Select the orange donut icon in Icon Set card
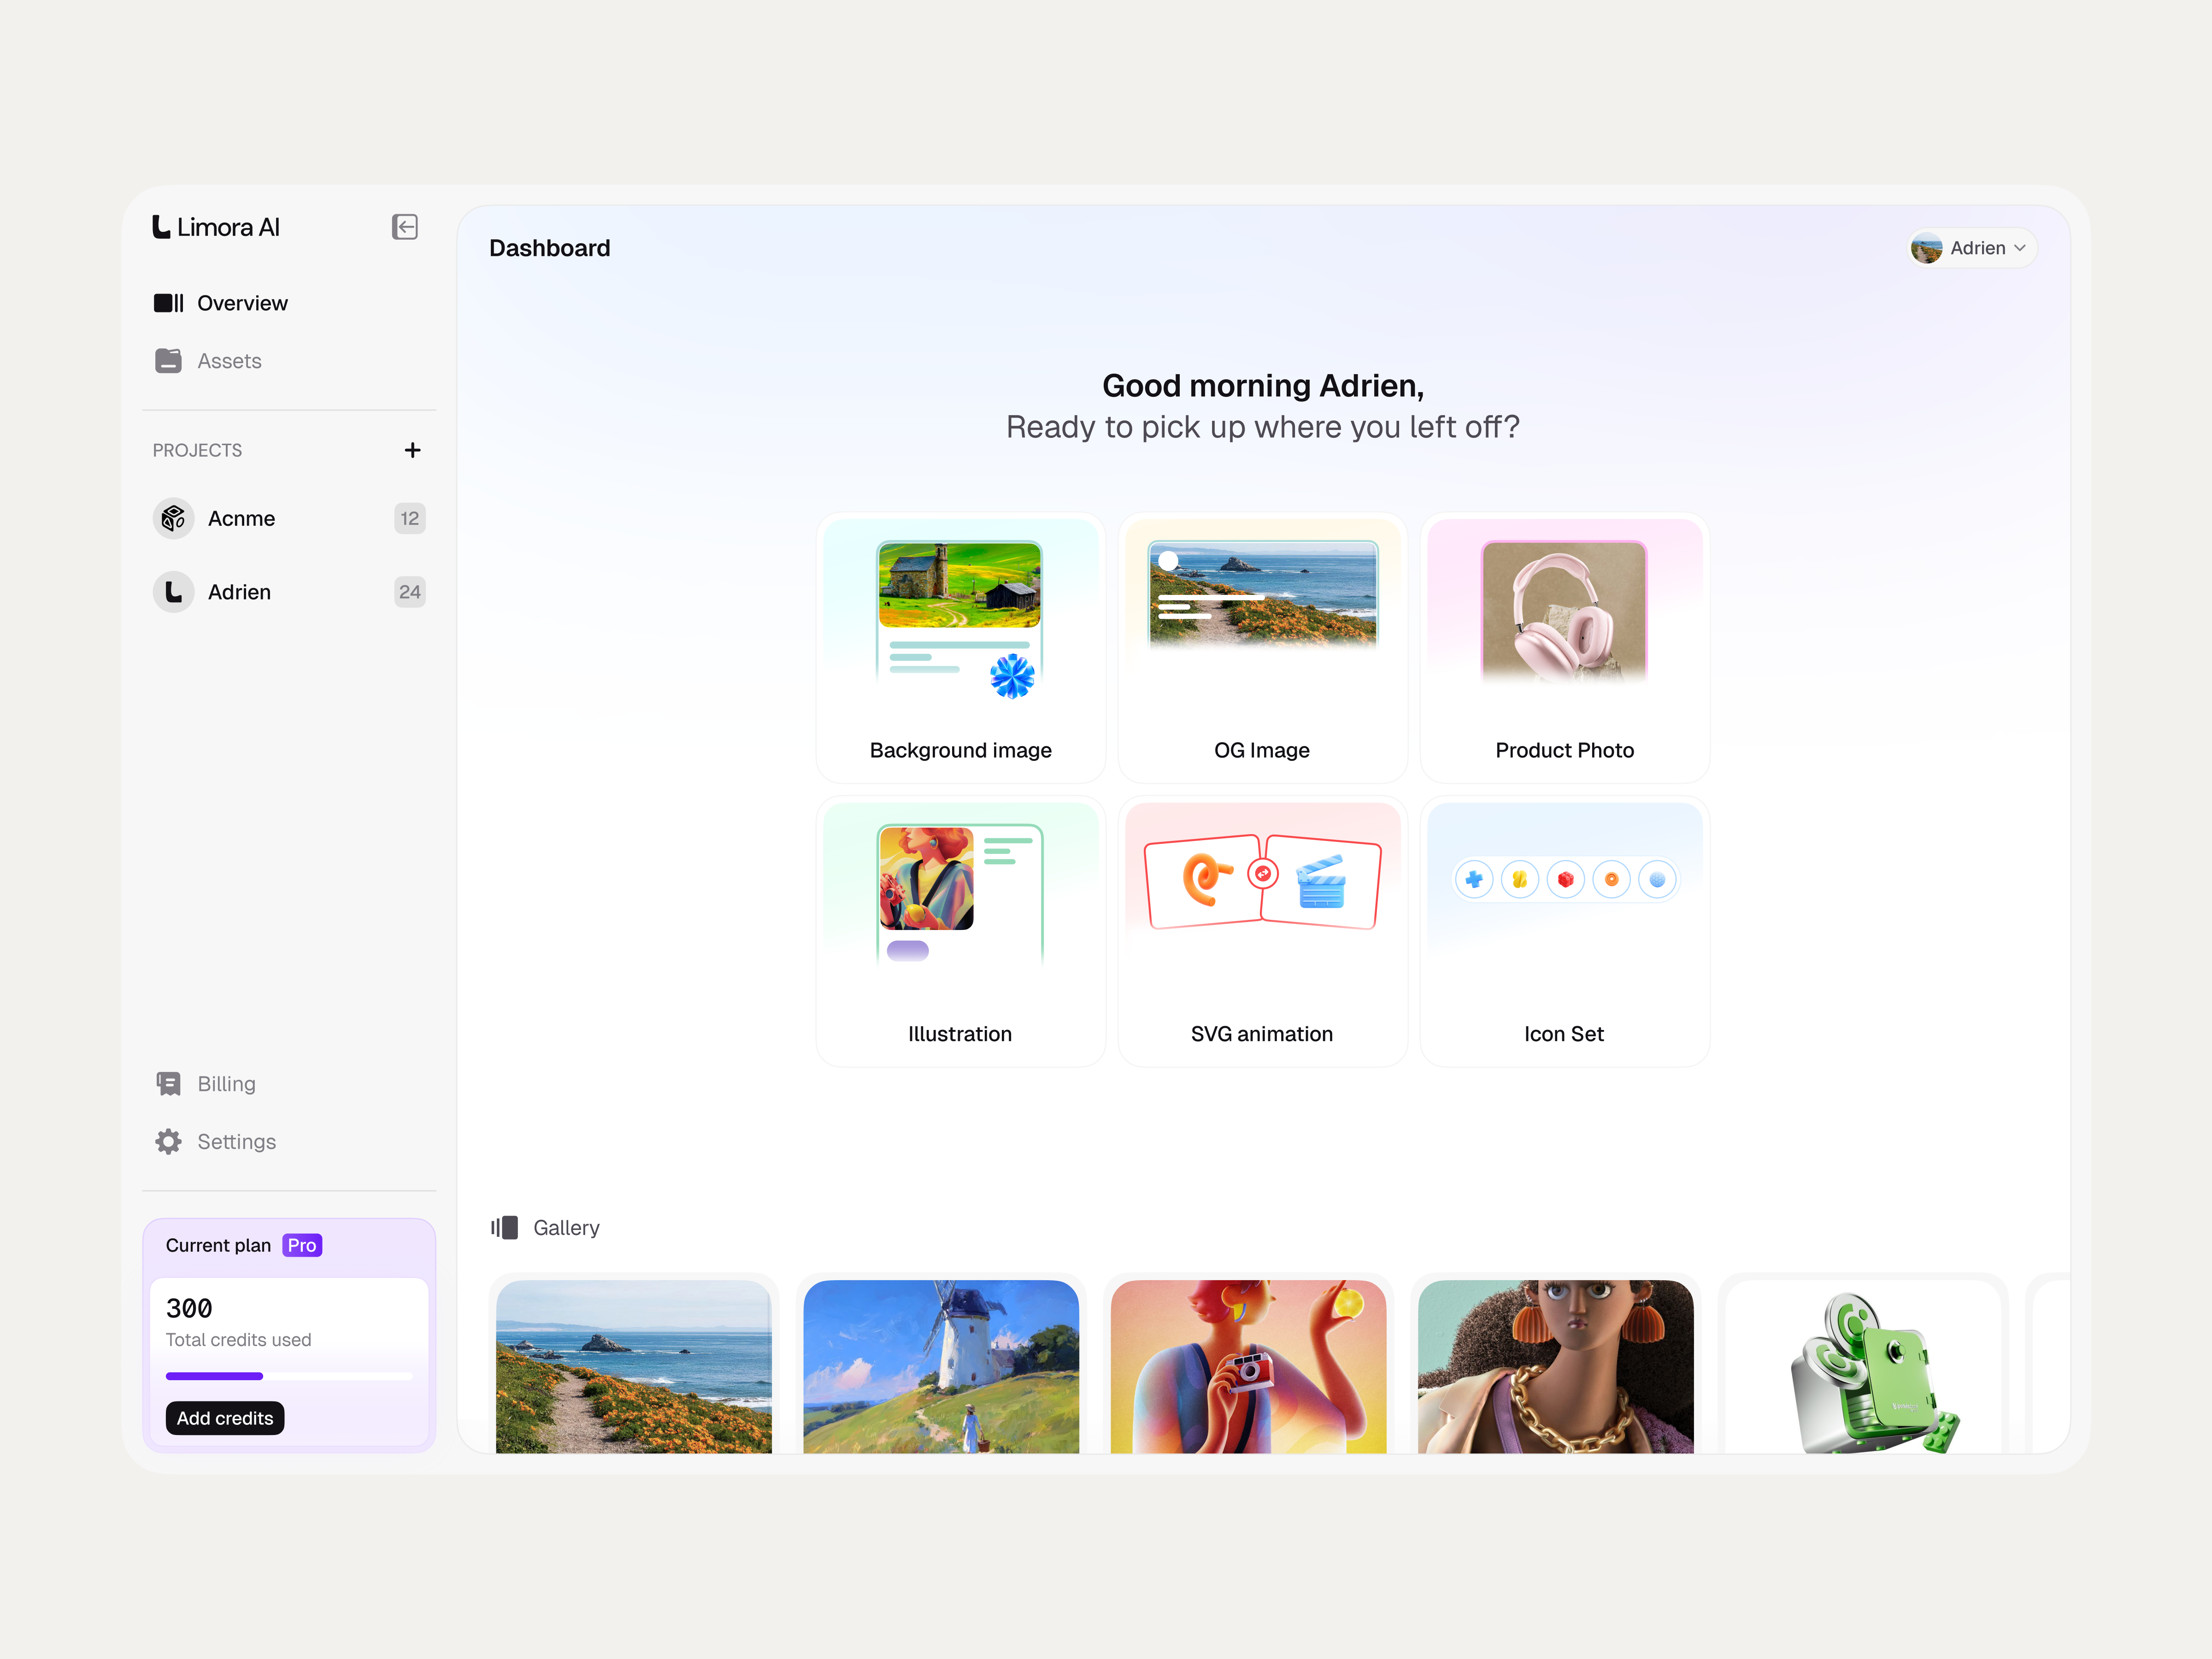The height and width of the screenshot is (1659, 2212). tap(1611, 880)
